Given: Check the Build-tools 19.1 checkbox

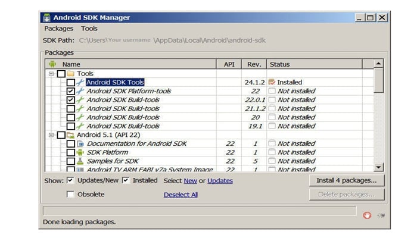Looking at the screenshot, I should pos(70,126).
